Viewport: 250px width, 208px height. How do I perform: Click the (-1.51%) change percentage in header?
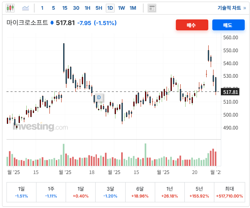[x=105, y=23]
